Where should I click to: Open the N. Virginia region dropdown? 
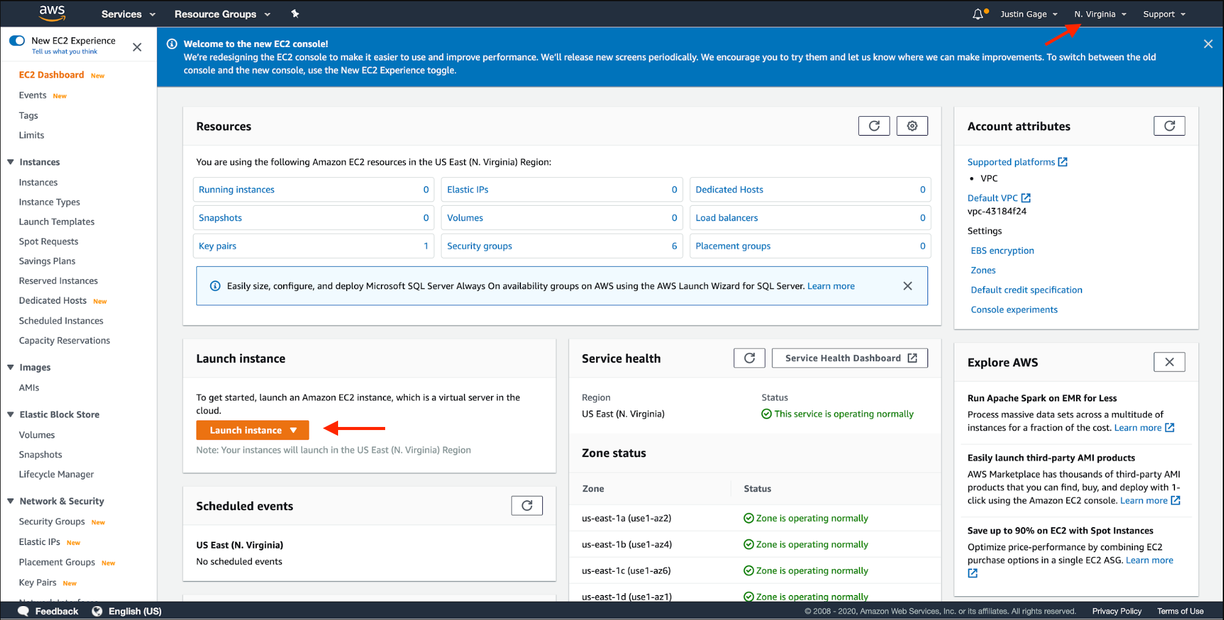pyautogui.click(x=1100, y=14)
